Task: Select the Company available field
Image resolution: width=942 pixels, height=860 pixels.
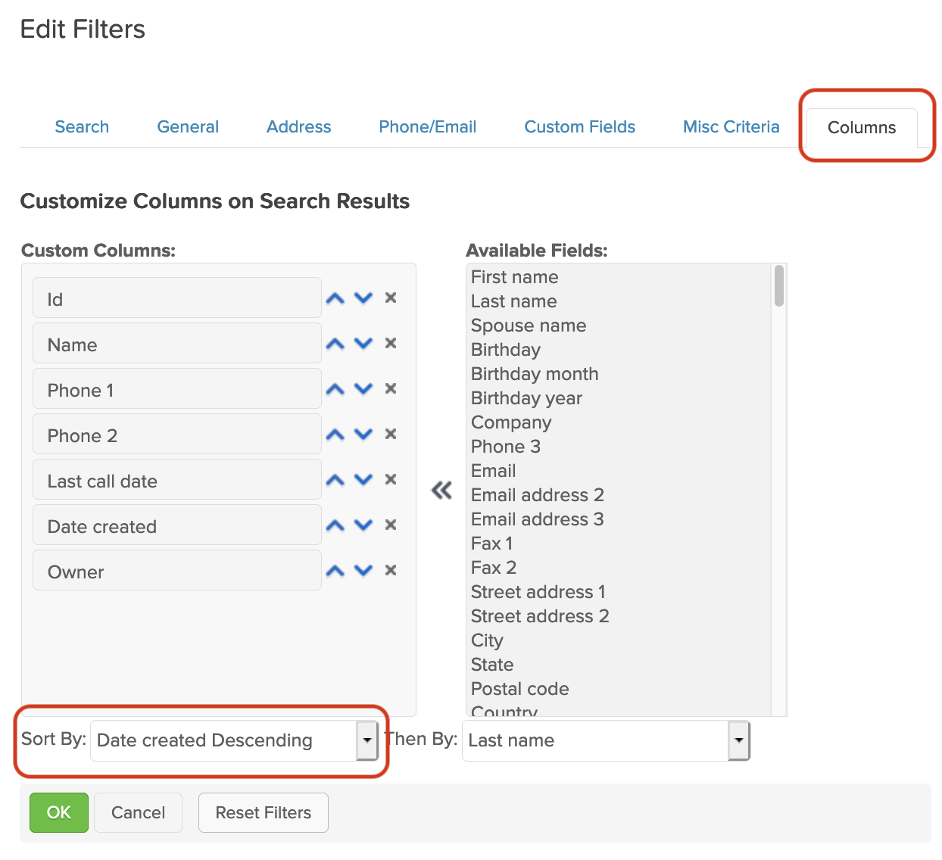Action: coord(511,422)
